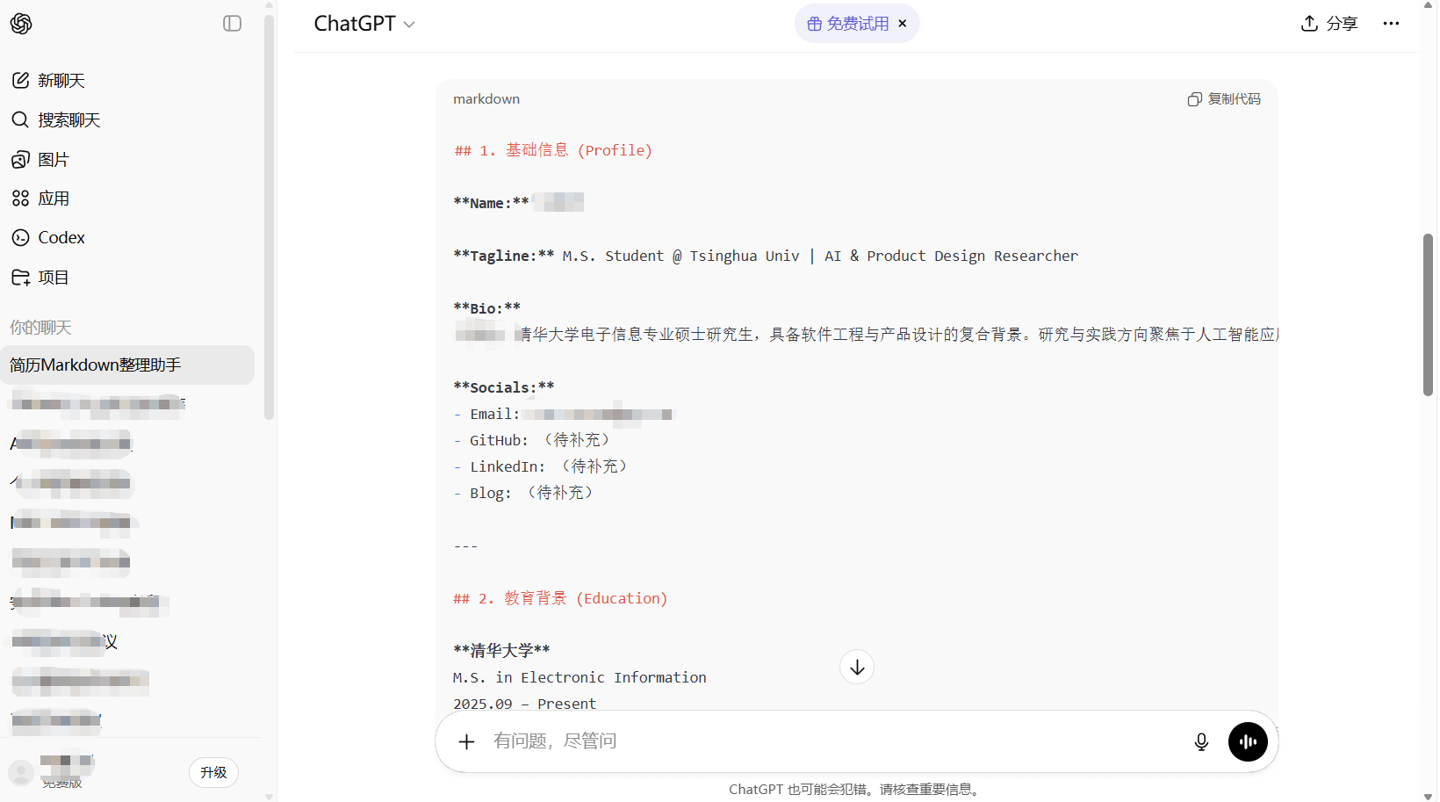Open the 应用 apps section

coord(53,199)
